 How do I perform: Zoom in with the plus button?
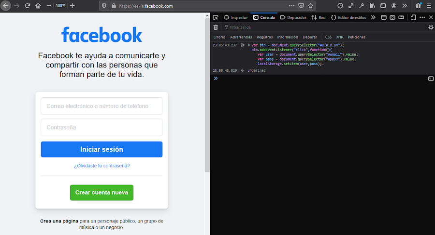point(72,6)
